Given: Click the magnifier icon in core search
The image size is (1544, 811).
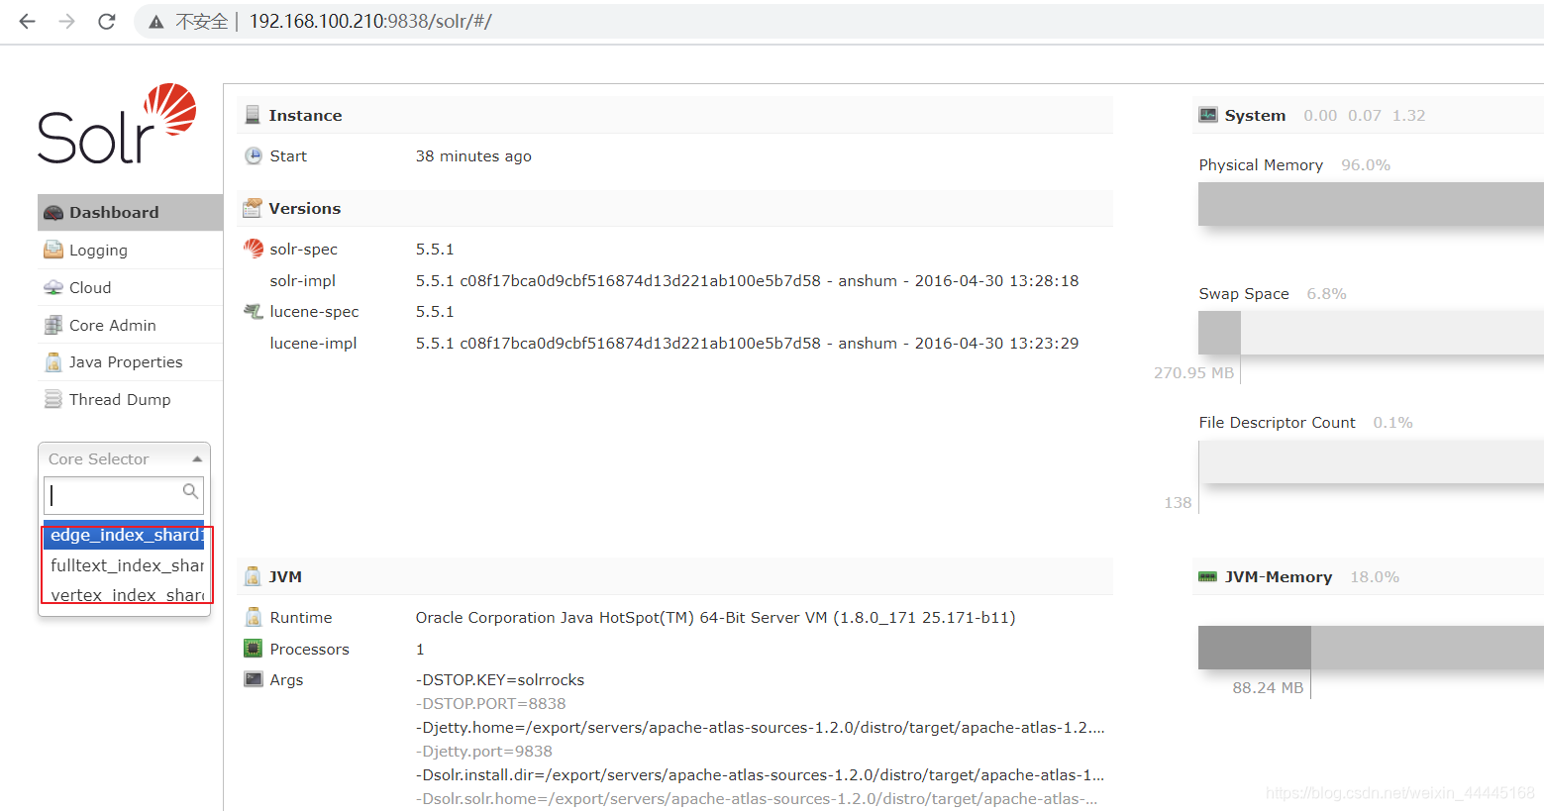Looking at the screenshot, I should tap(190, 491).
